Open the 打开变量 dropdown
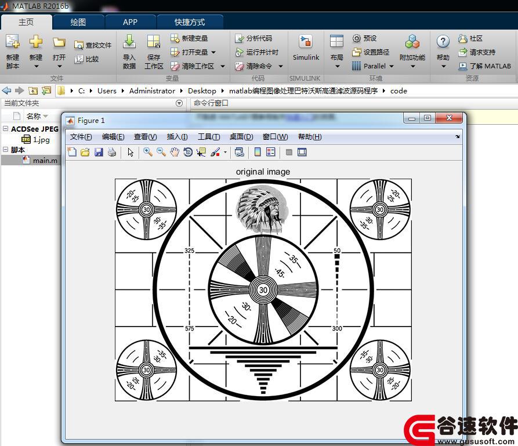Screen dimensions: 518x446 tap(213, 52)
